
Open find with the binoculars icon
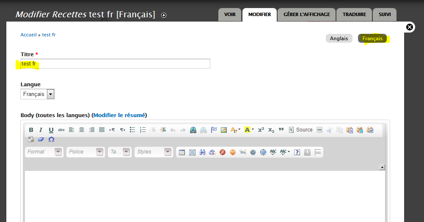202,152
